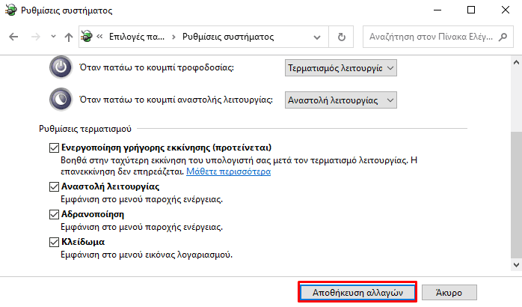Open the sleep button action dropdown

click(x=341, y=100)
